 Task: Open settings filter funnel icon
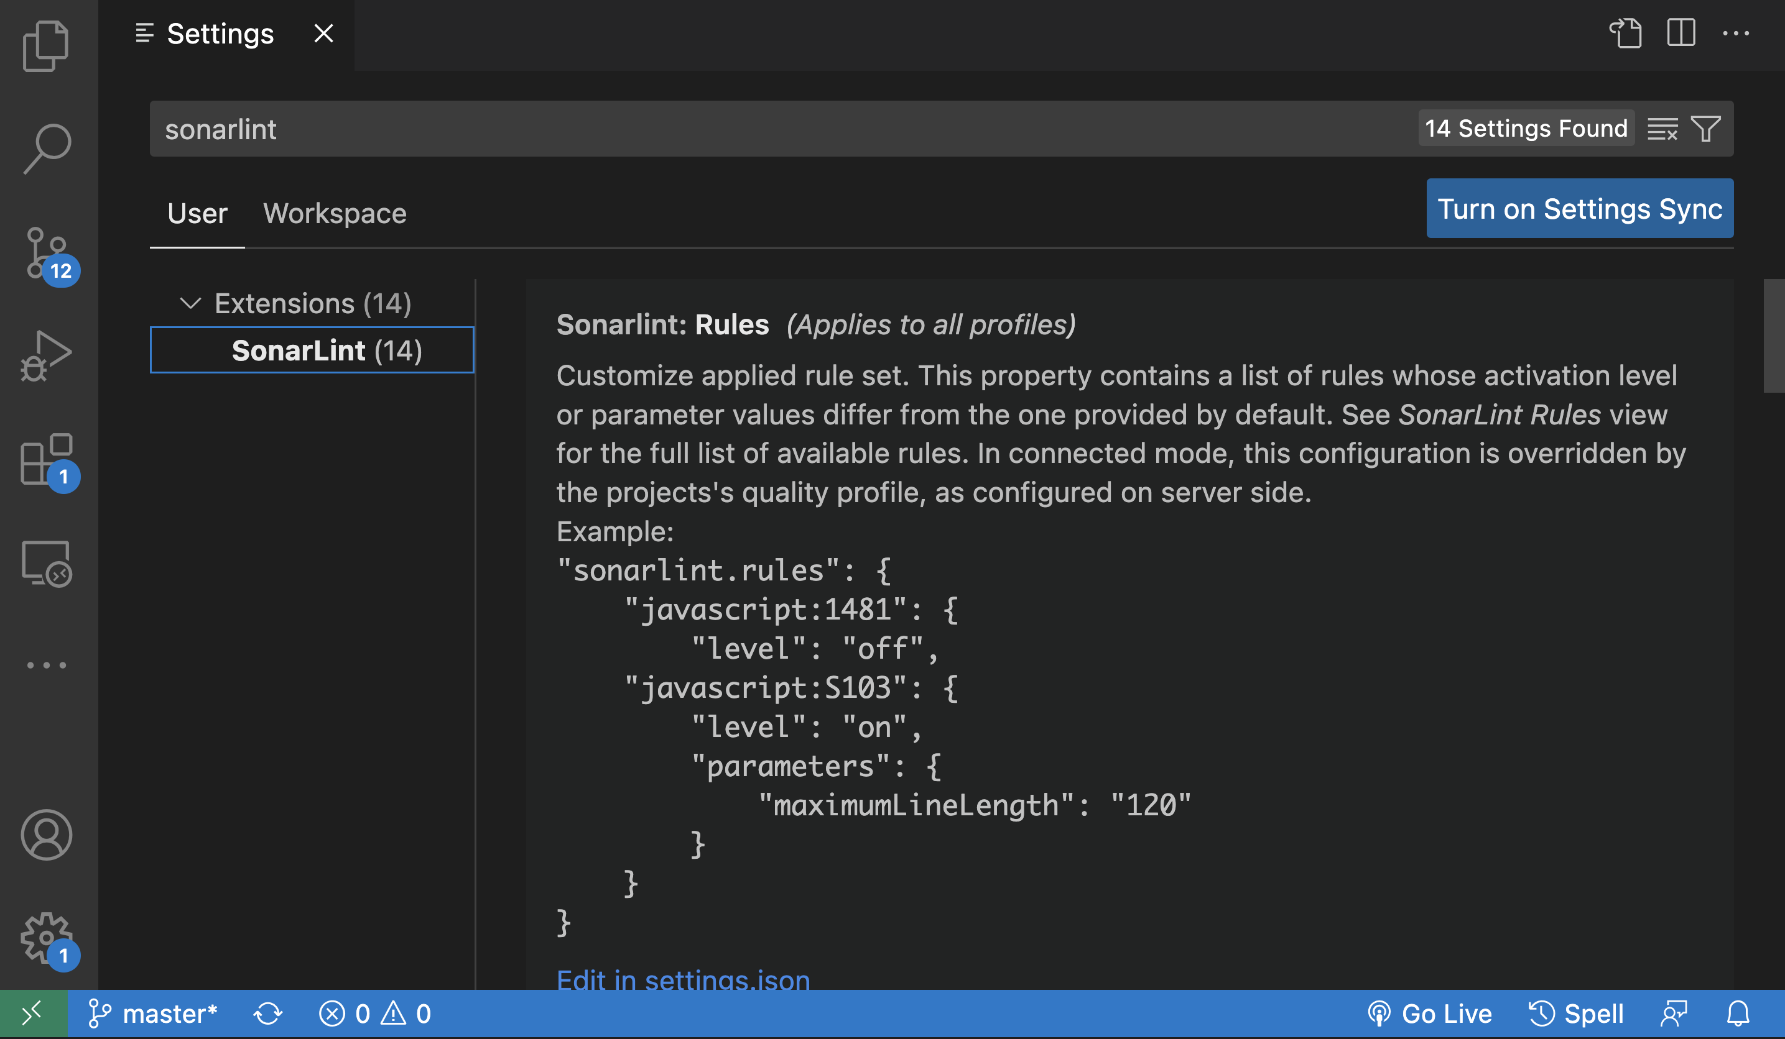pyautogui.click(x=1705, y=129)
